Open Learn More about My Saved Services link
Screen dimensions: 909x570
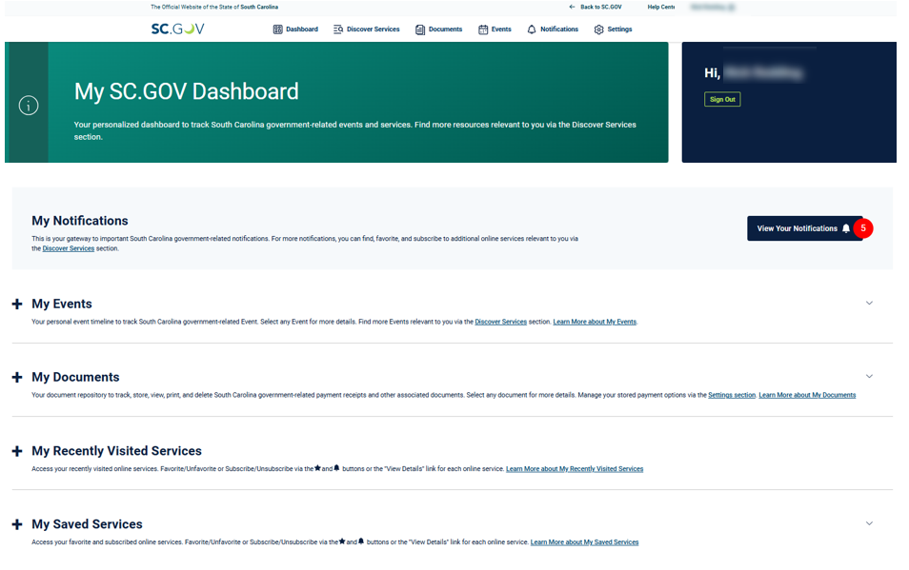pos(584,542)
